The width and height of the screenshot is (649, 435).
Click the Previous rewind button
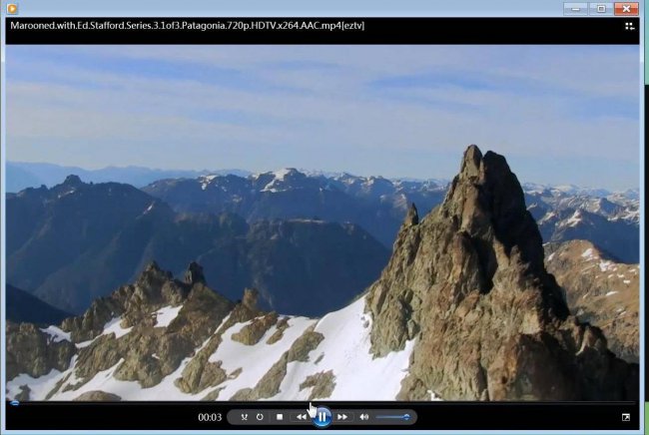click(302, 417)
